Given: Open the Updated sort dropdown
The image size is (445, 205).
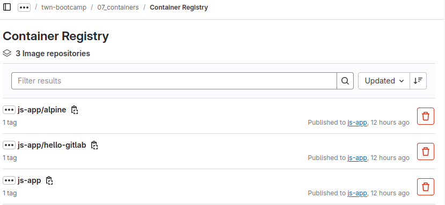Looking at the screenshot, I should [x=384, y=81].
